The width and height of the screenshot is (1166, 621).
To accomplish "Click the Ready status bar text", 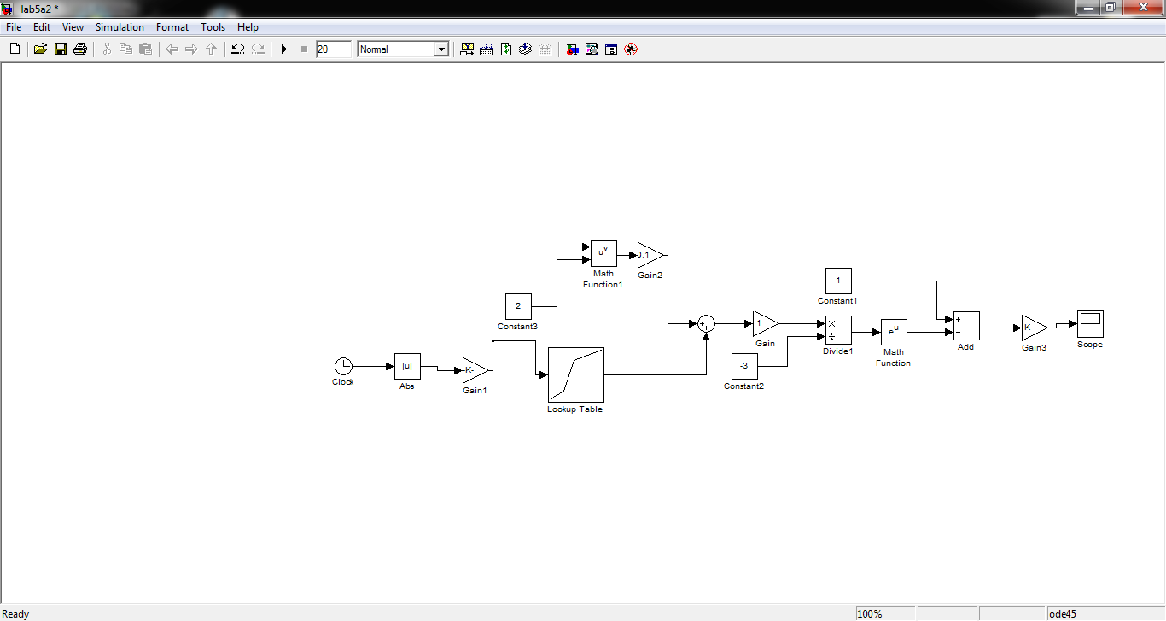I will [x=16, y=614].
